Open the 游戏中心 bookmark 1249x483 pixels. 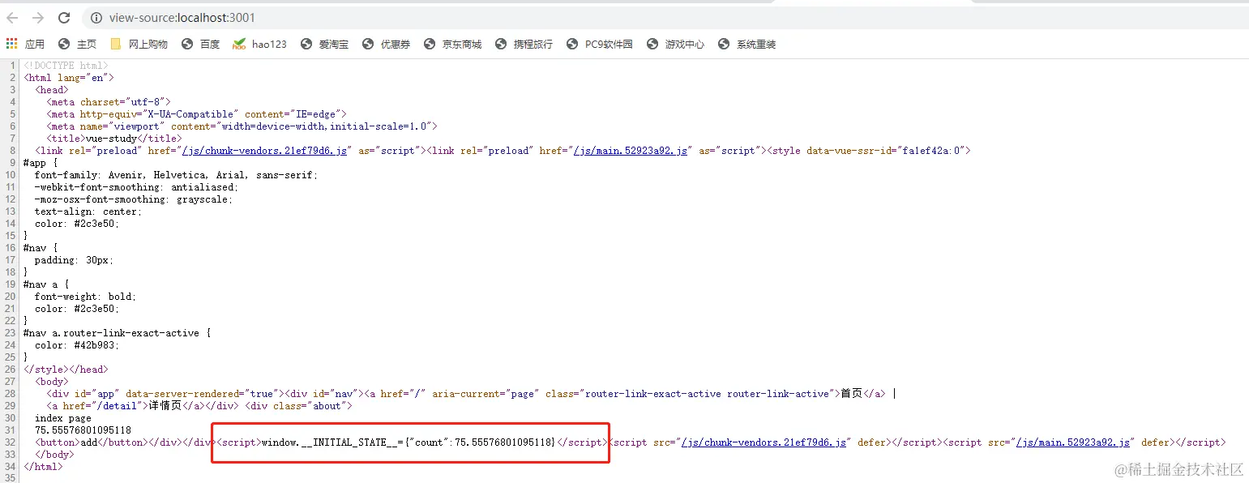point(675,44)
